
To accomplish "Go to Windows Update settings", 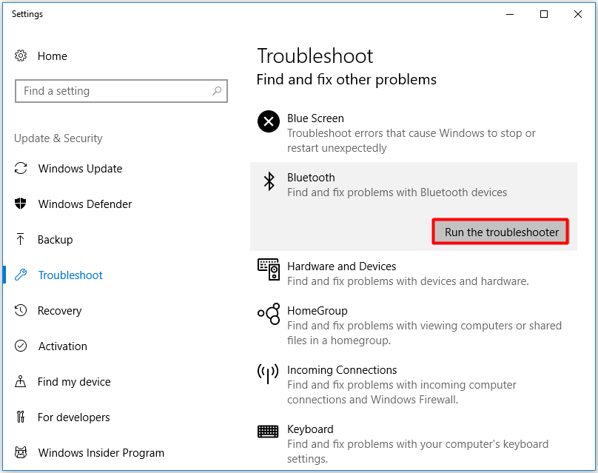I will click(80, 169).
